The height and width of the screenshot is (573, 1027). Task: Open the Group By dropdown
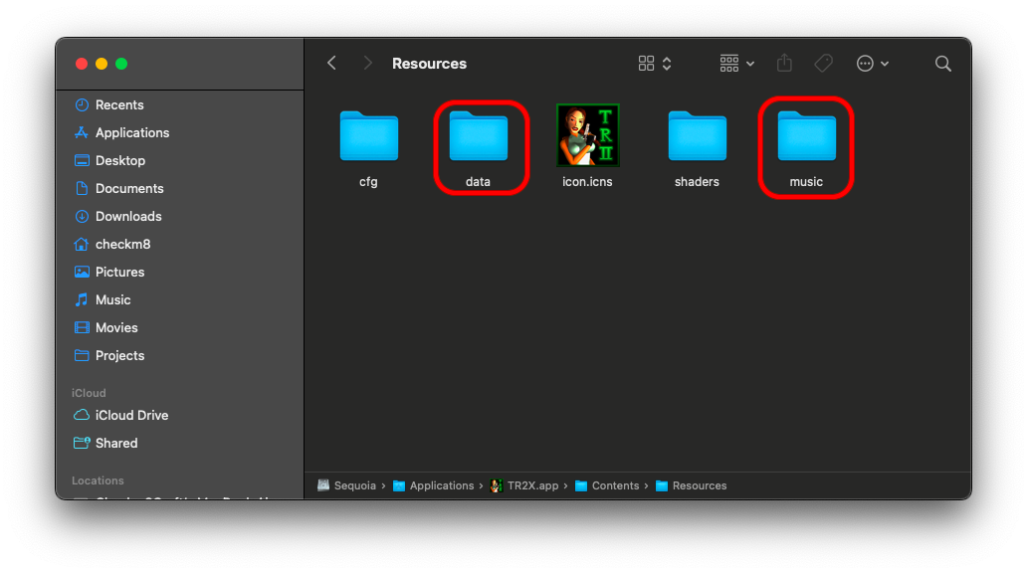(x=736, y=64)
